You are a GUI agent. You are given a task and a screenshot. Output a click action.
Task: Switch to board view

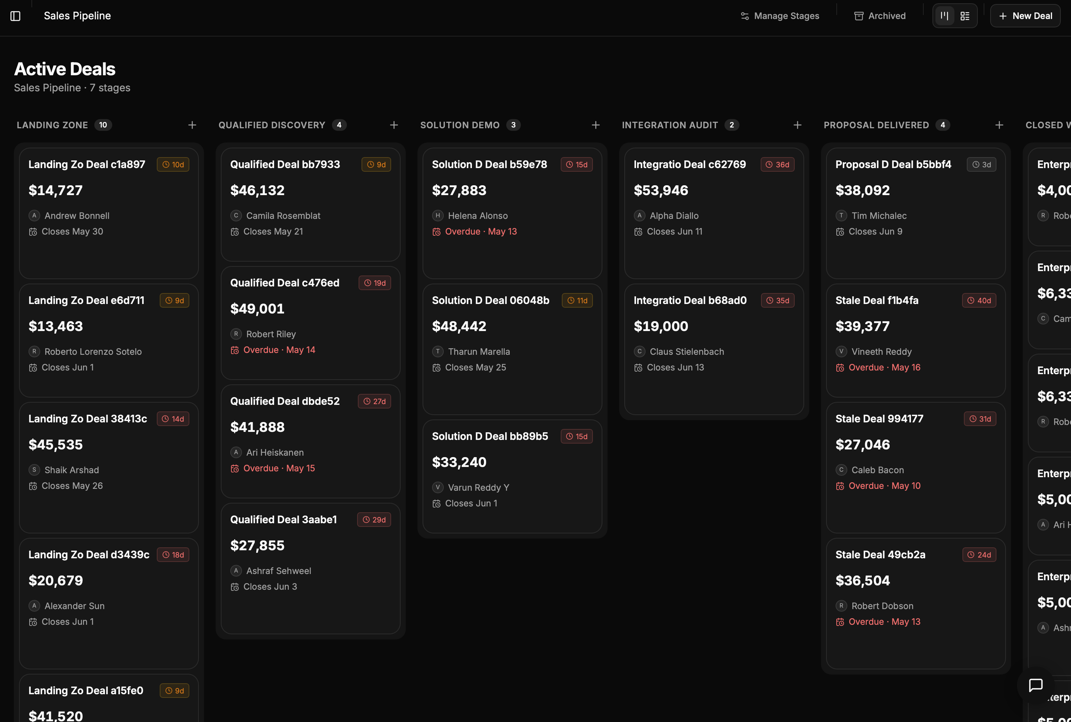(944, 16)
